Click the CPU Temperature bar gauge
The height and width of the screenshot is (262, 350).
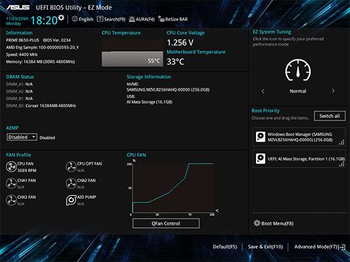point(133,53)
